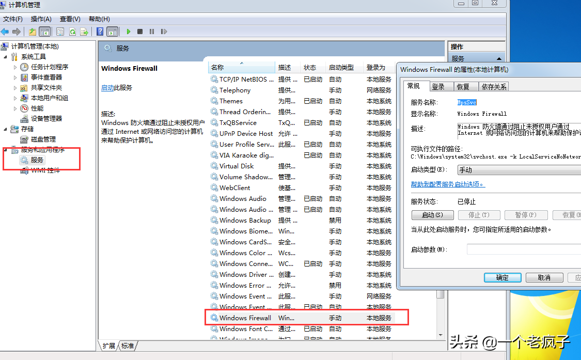Click the 启动 link for this service
This screenshot has height=360, width=581.
107,88
